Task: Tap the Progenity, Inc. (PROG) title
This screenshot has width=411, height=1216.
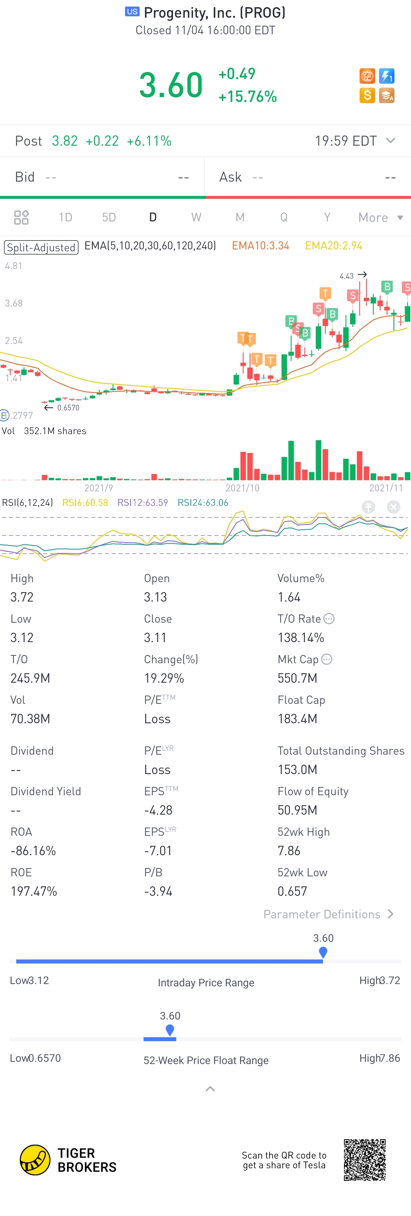Action: coord(215,12)
